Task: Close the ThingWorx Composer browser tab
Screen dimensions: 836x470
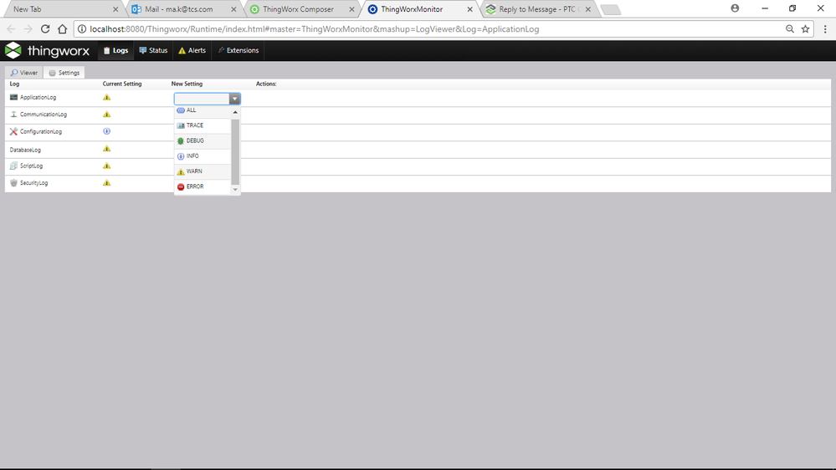Action: [351, 9]
